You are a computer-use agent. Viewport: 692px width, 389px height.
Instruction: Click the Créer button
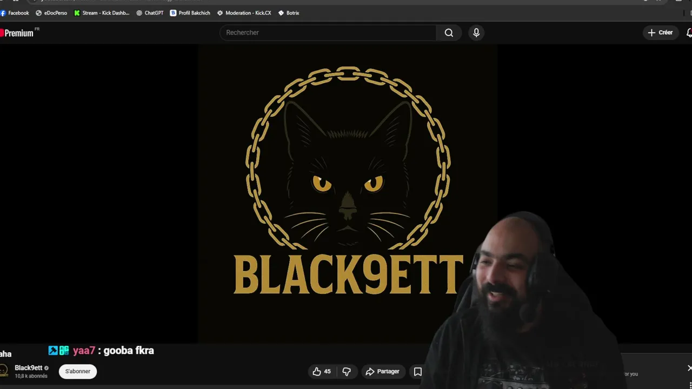point(660,32)
